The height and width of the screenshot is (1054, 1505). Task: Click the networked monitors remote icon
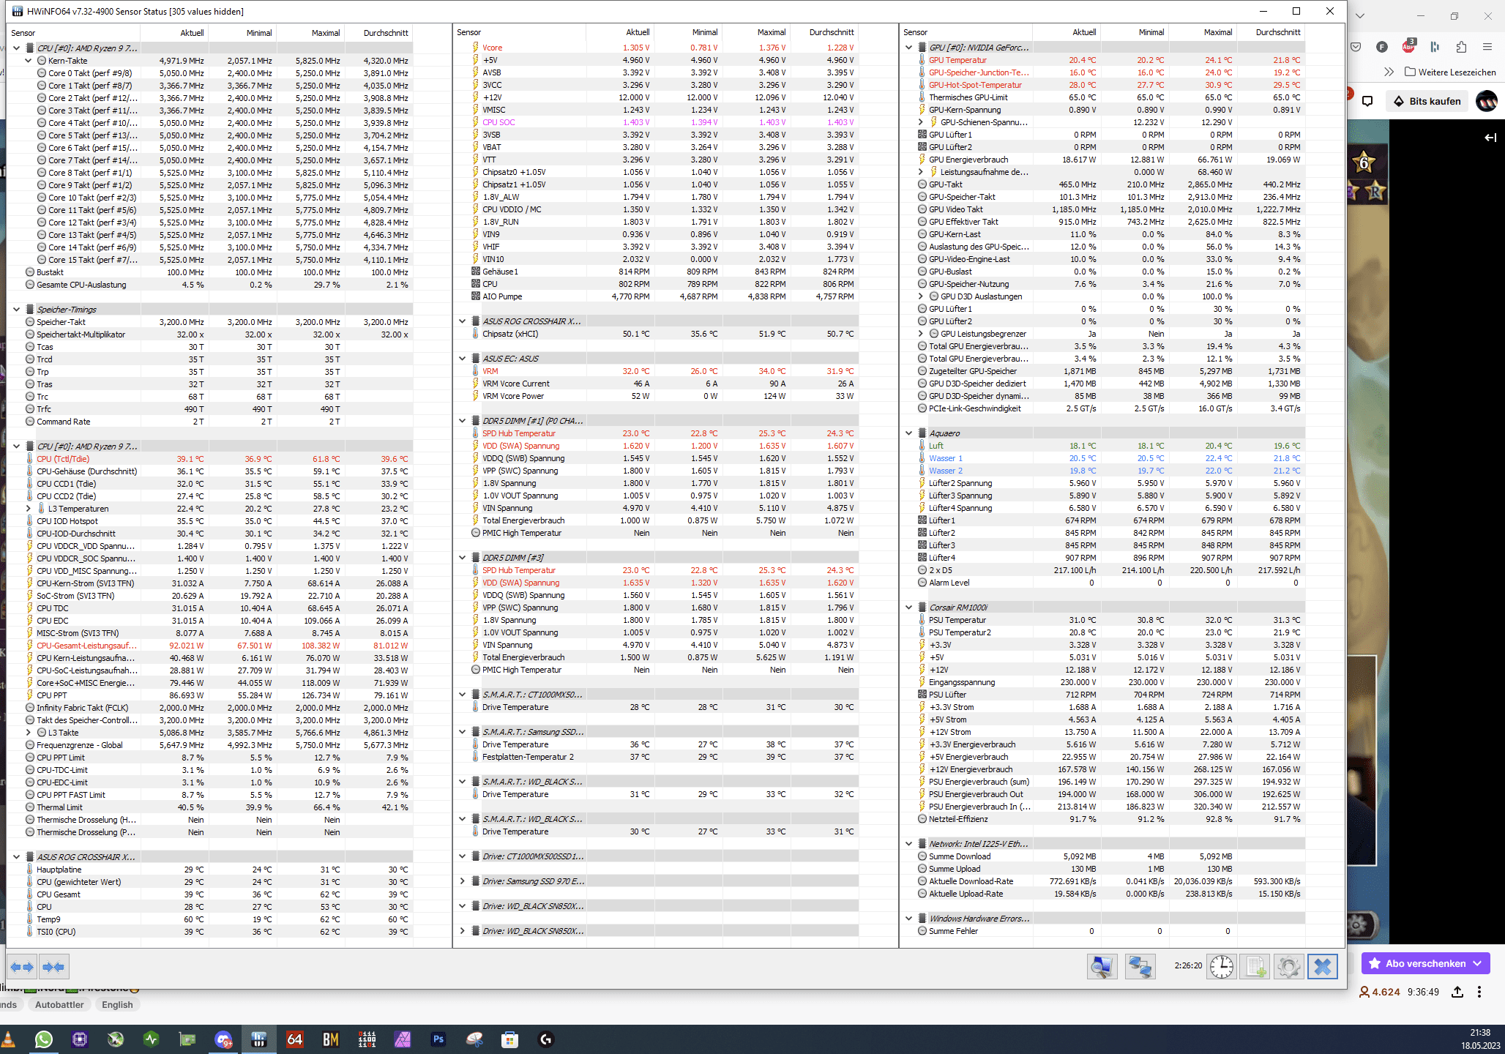click(x=1140, y=967)
